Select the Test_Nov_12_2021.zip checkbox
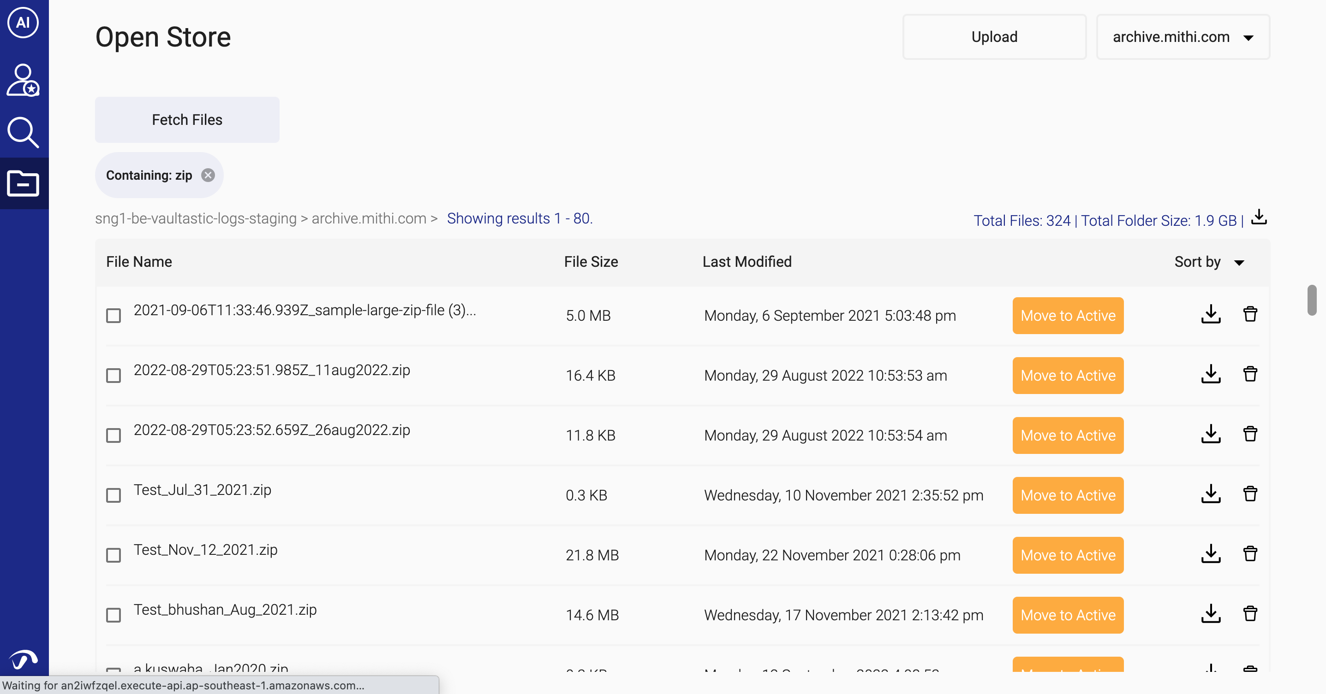The image size is (1326, 694). 114,555
